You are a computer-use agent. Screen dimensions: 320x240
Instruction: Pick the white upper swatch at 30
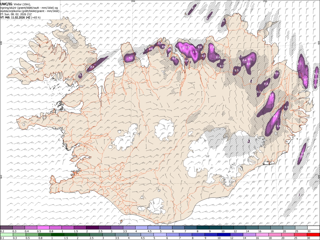314,227
